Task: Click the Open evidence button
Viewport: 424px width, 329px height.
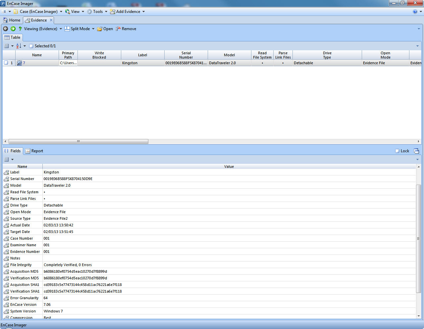Action: point(105,29)
